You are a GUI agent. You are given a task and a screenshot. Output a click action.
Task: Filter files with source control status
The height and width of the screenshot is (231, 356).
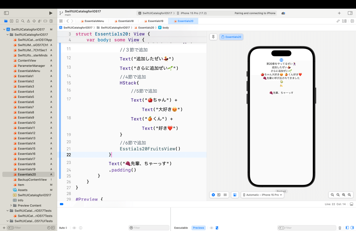click(53, 228)
